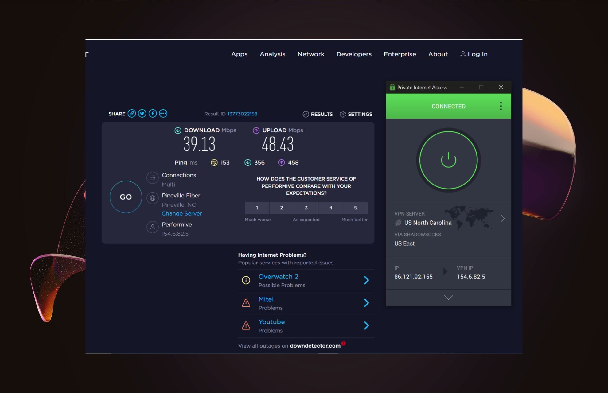Minimize the Private Internet Access window
The width and height of the screenshot is (608, 393).
tap(462, 87)
